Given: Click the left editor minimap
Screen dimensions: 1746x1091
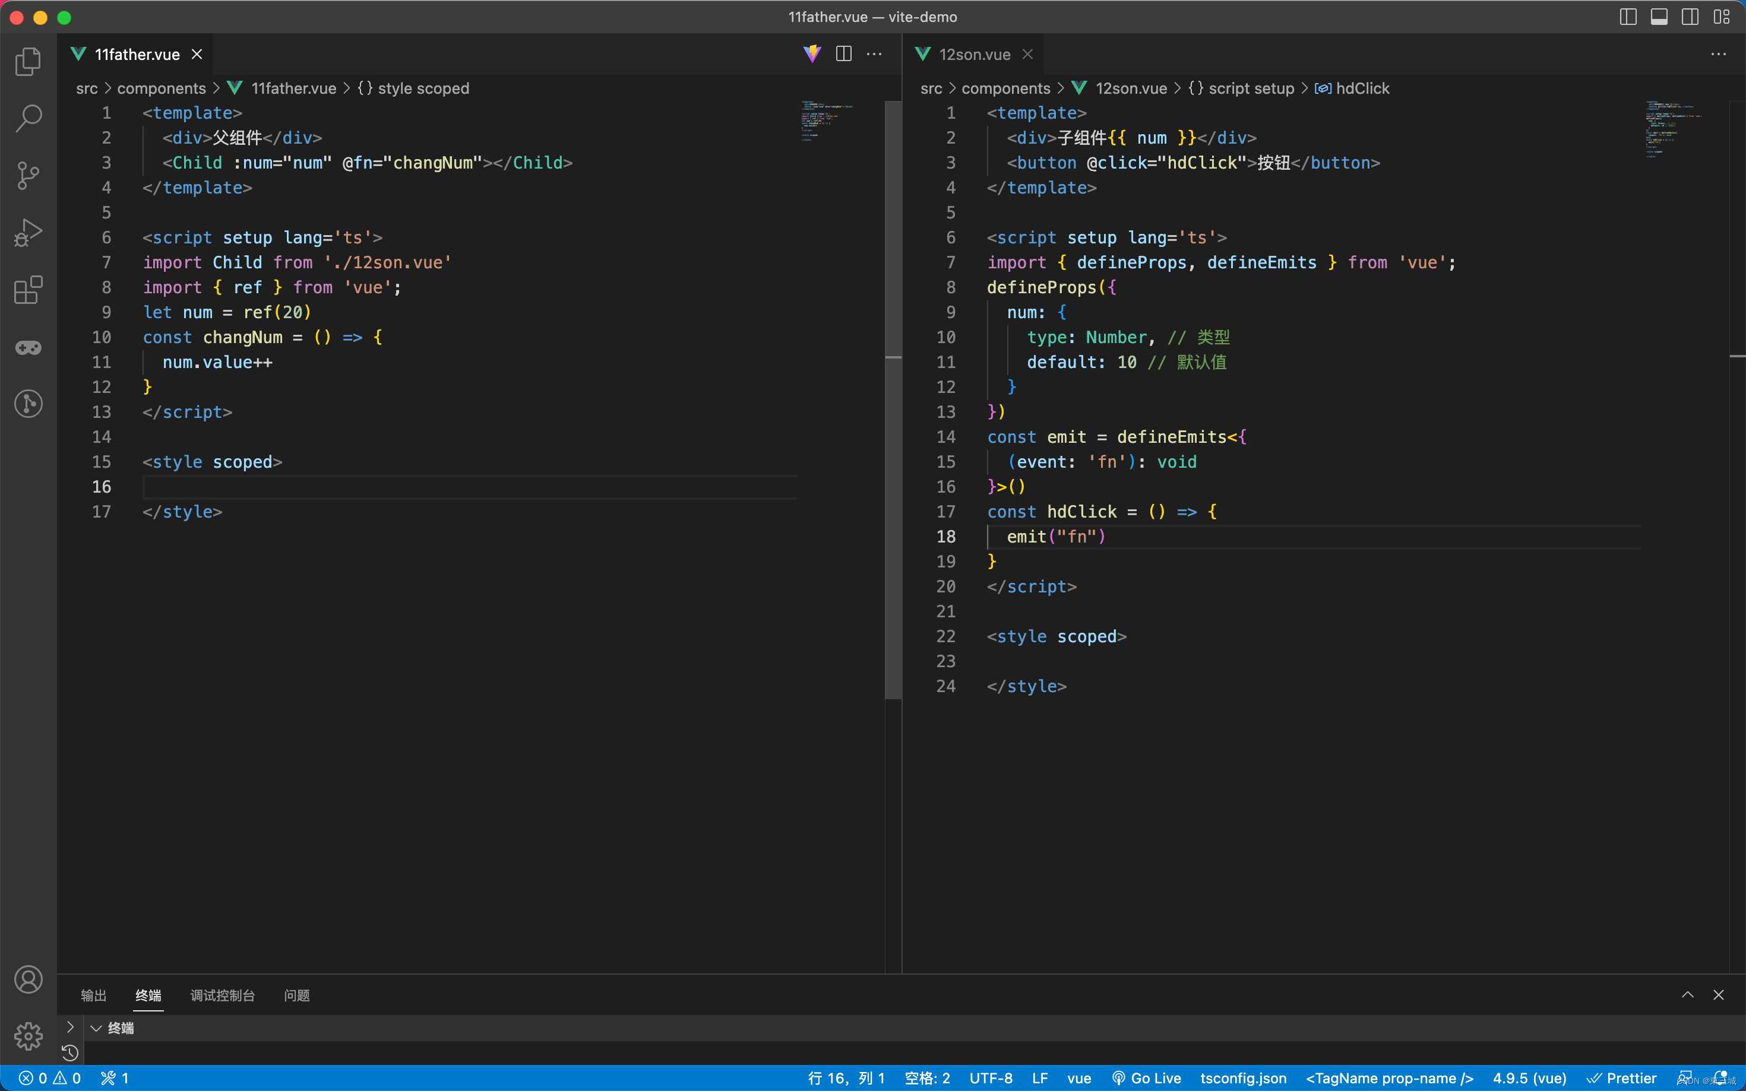Looking at the screenshot, I should pos(827,121).
